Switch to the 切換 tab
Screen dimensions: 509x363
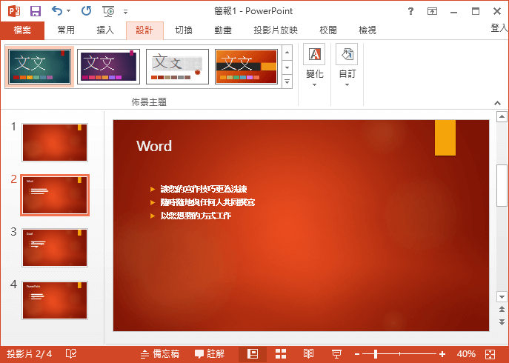tap(184, 30)
